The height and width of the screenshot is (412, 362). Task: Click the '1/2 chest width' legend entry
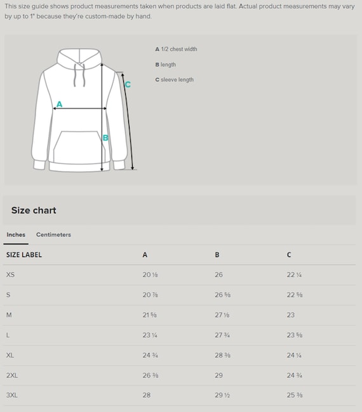tap(176, 49)
